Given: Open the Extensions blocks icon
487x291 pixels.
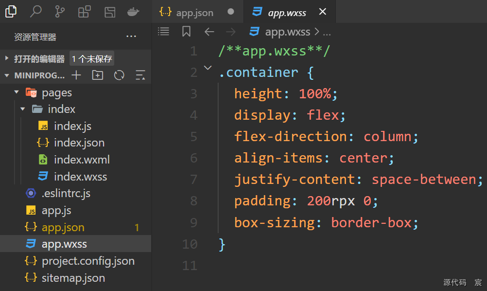Looking at the screenshot, I should click(x=85, y=12).
